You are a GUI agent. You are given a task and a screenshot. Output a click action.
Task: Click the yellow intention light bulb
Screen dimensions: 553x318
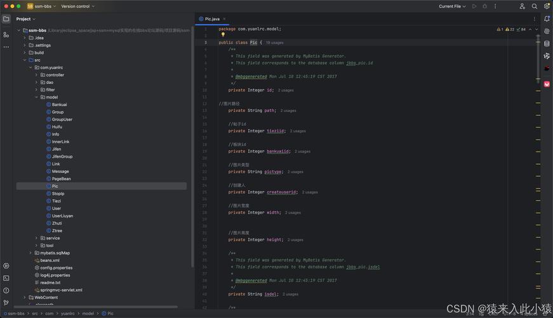coord(223,34)
